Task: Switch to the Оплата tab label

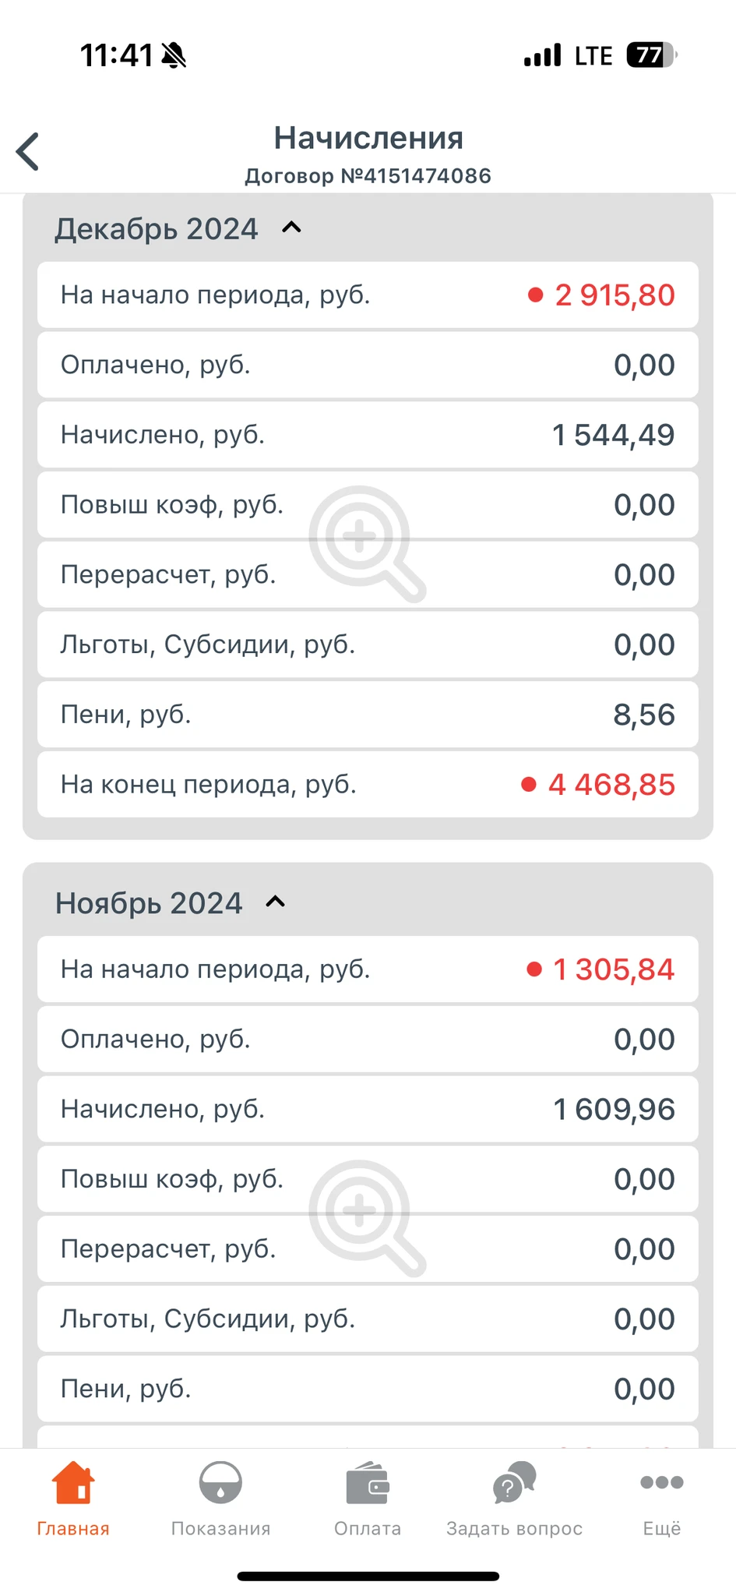Action: pyautogui.click(x=368, y=1529)
